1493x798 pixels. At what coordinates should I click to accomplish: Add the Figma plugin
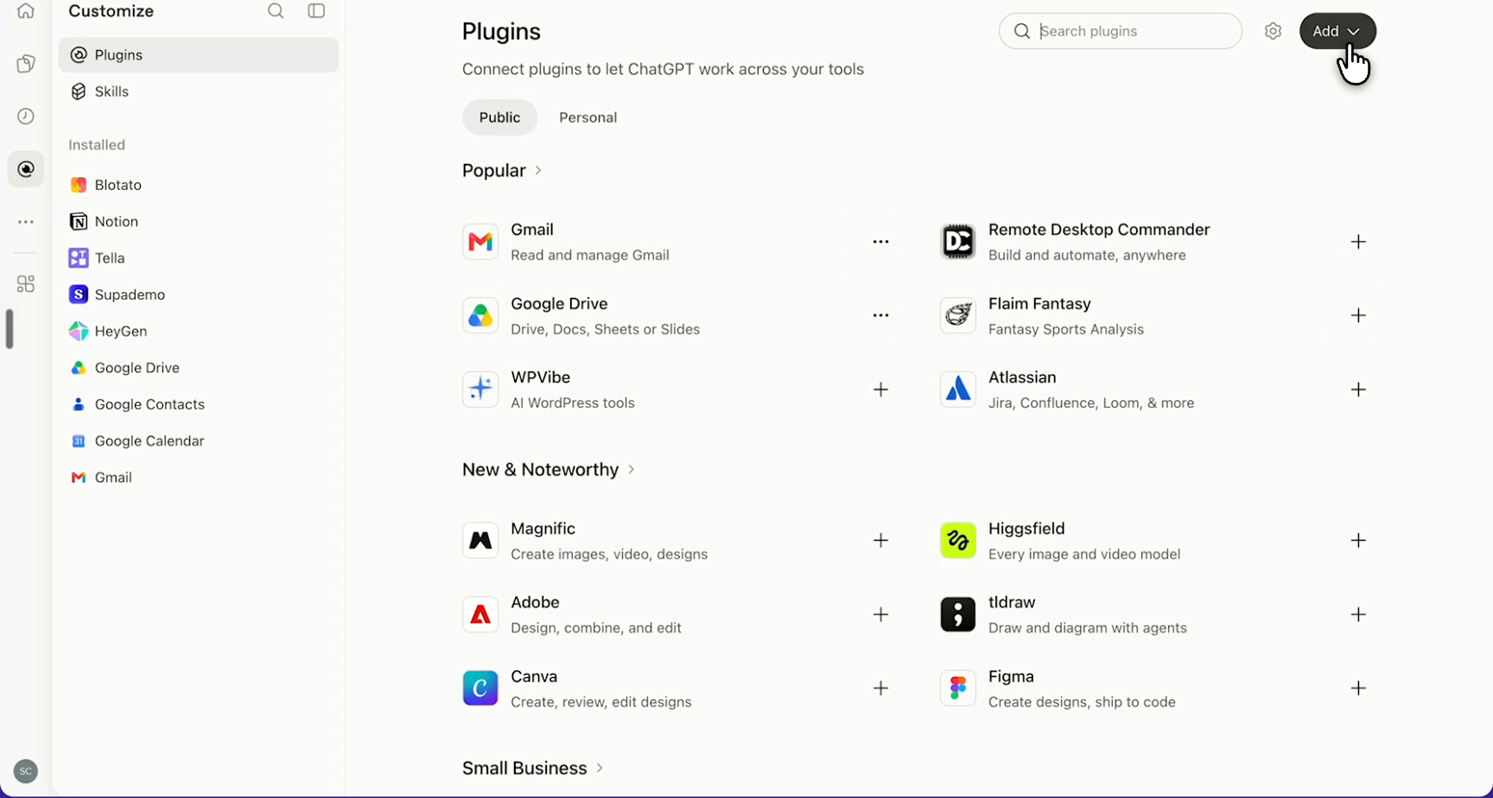1358,688
